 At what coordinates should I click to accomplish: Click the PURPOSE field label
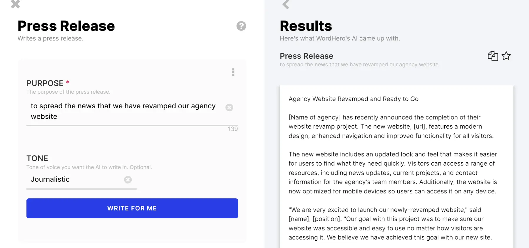pos(45,83)
